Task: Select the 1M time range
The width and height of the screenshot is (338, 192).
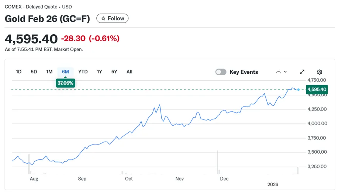Action: coord(49,72)
